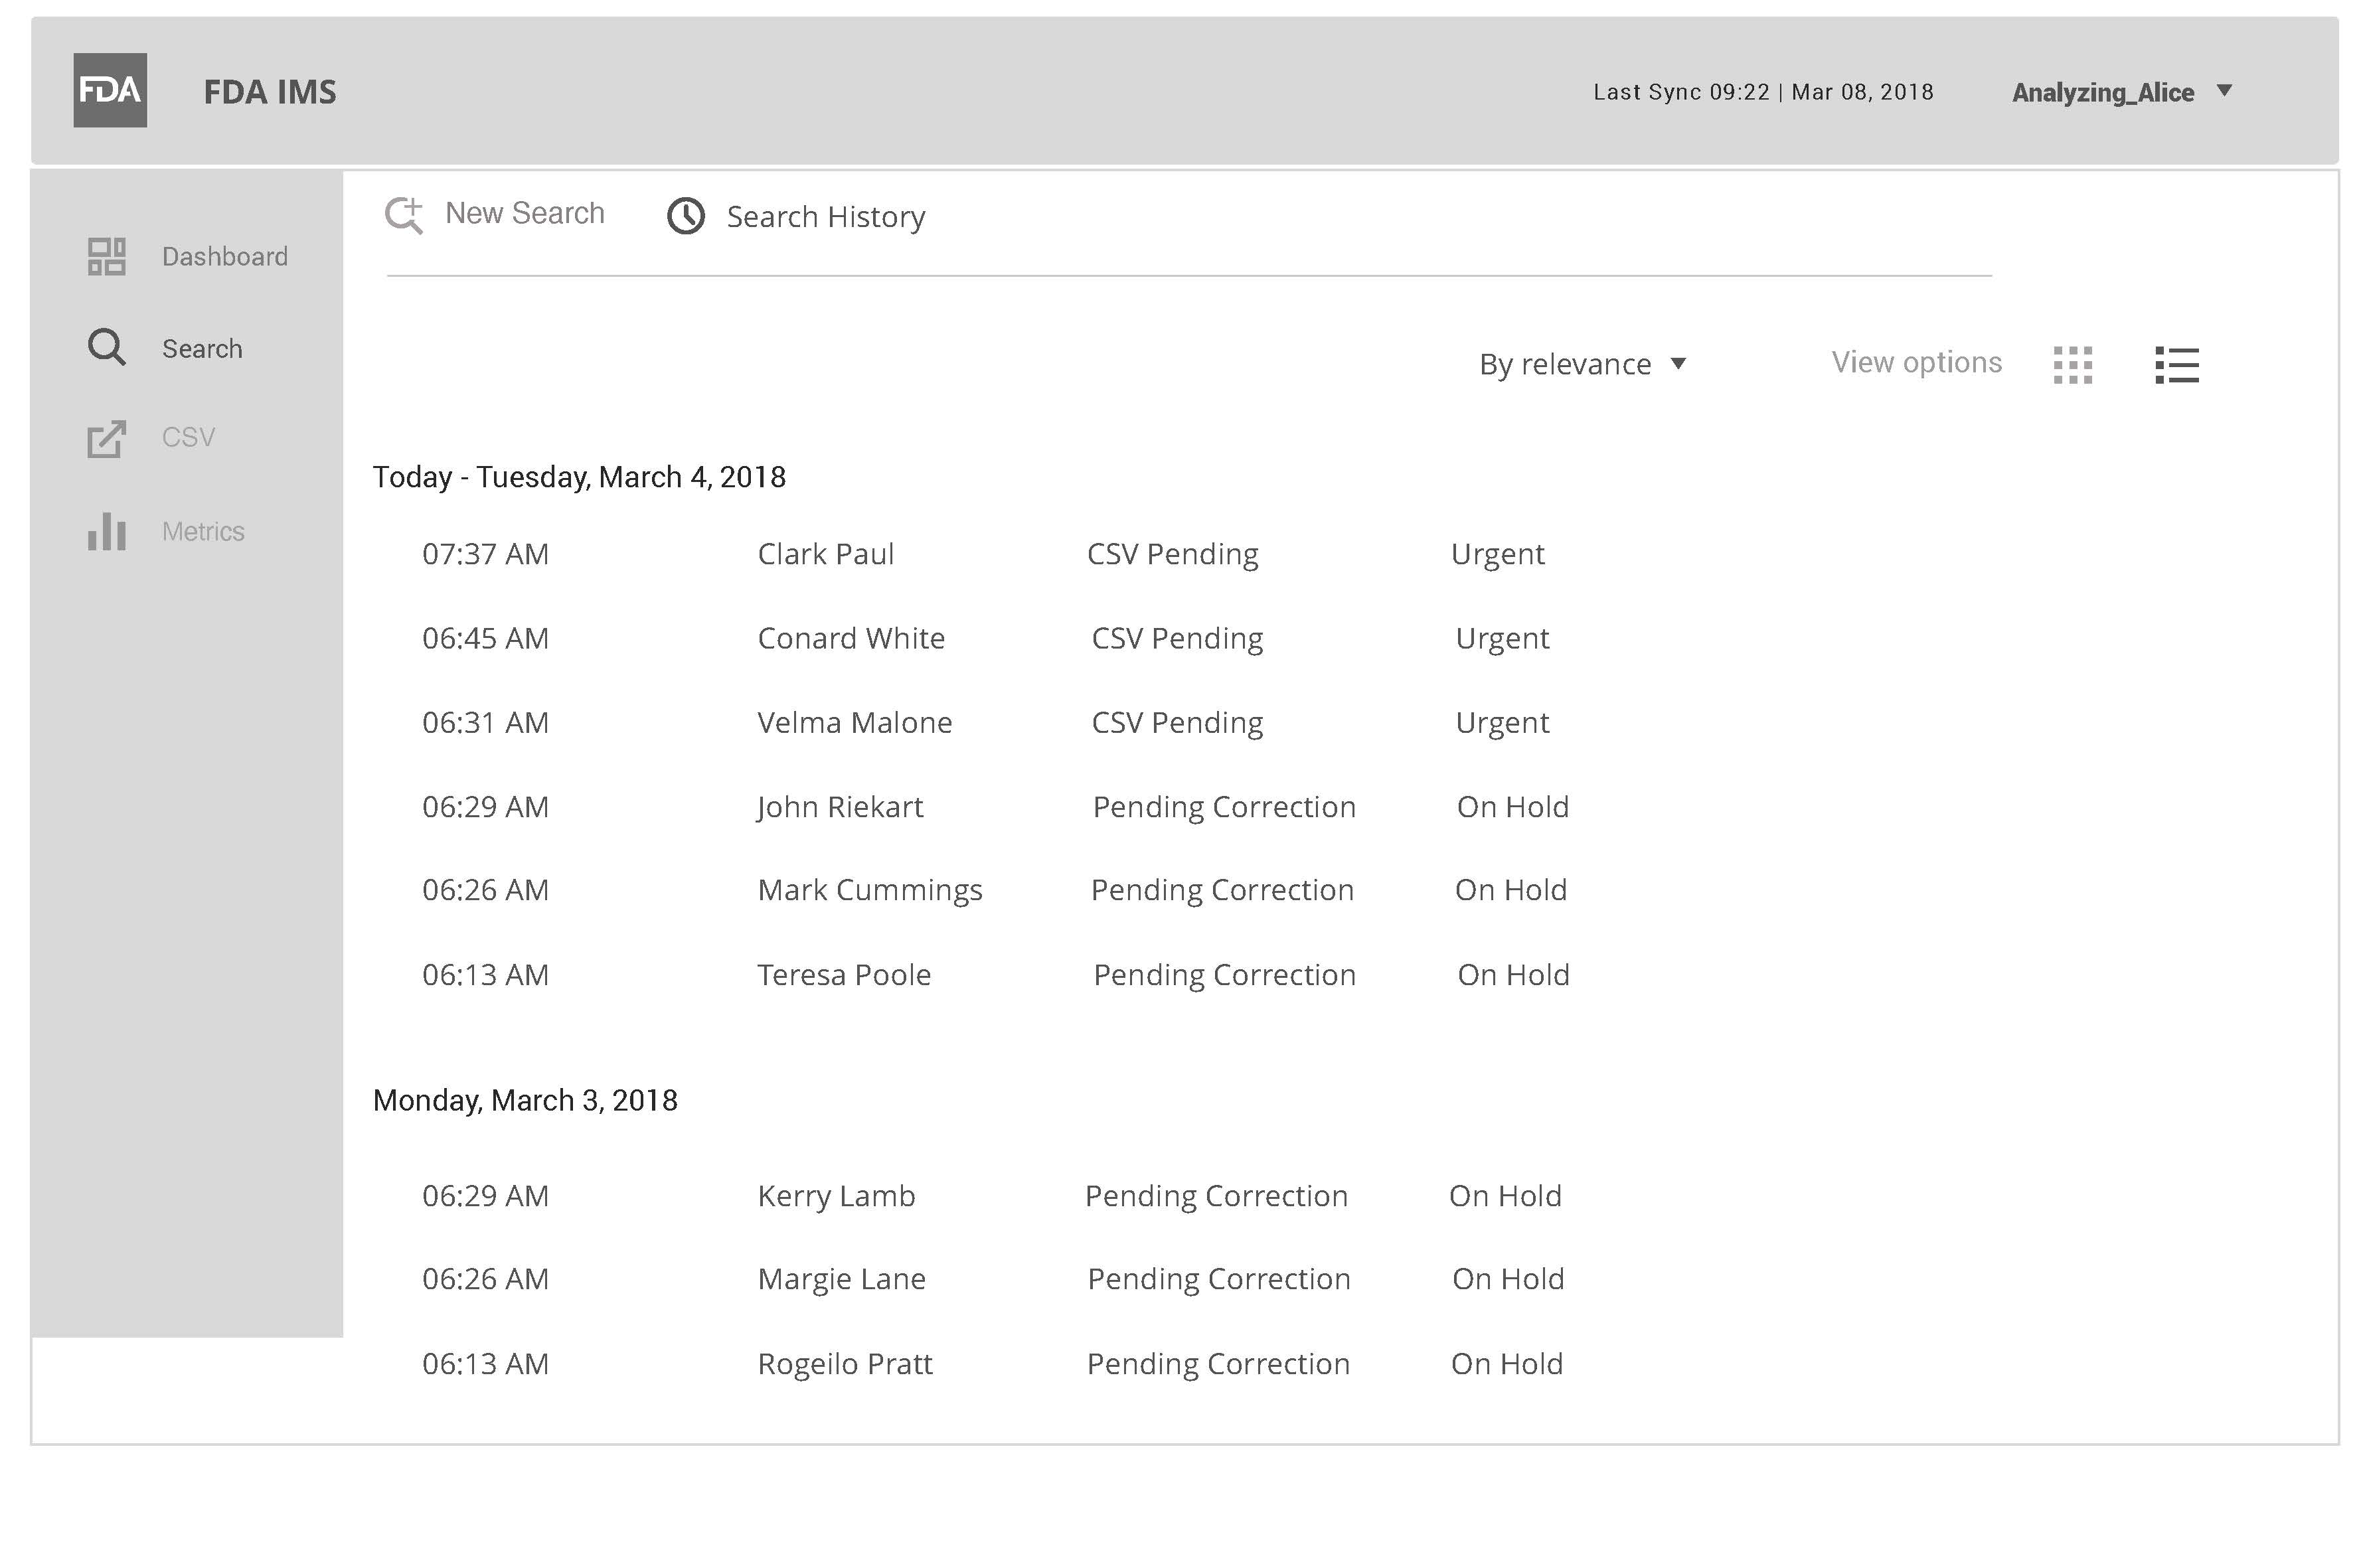Image resolution: width=2361 pixels, height=1568 pixels.
Task: Open the Dashboard menu item
Action: [x=224, y=257]
